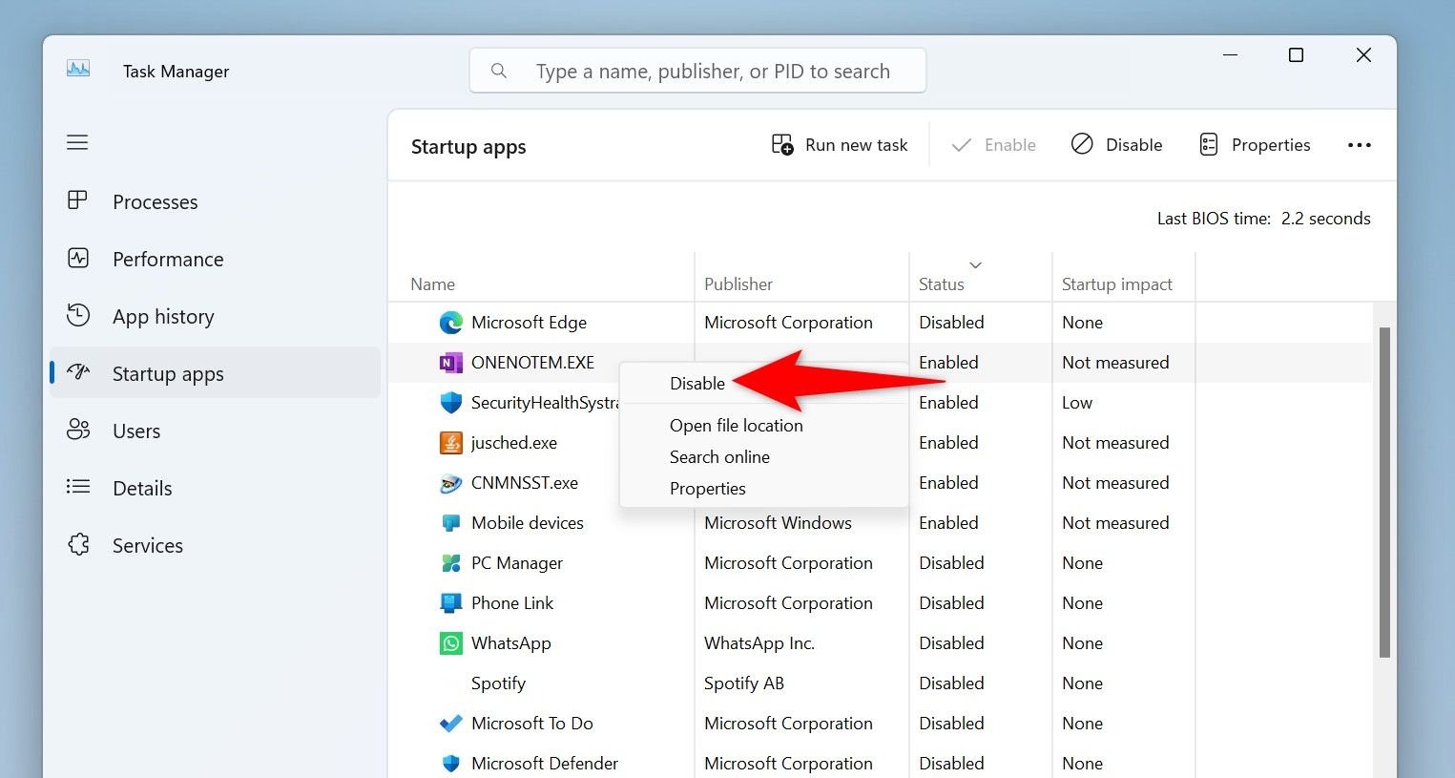Click Run new task button
The image size is (1455, 778).
tap(839, 145)
